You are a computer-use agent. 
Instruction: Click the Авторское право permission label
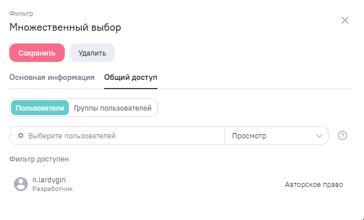[314, 185]
